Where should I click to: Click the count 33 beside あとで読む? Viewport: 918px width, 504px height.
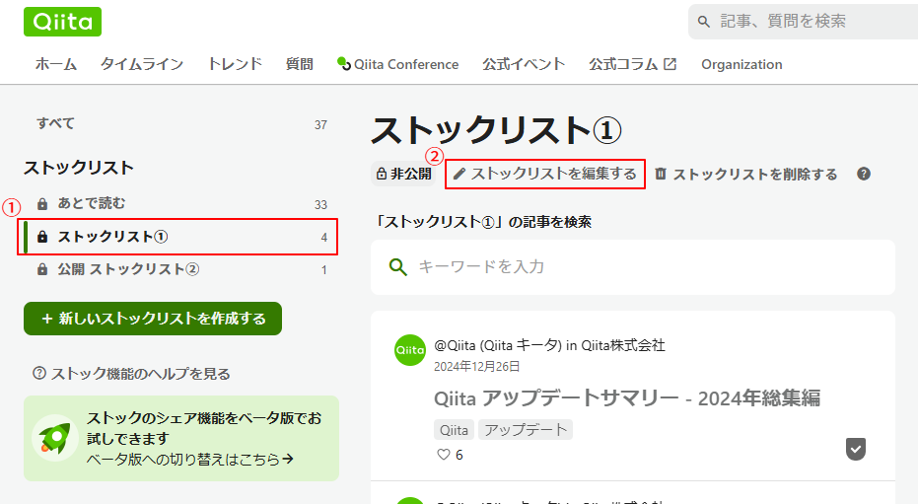(x=320, y=204)
